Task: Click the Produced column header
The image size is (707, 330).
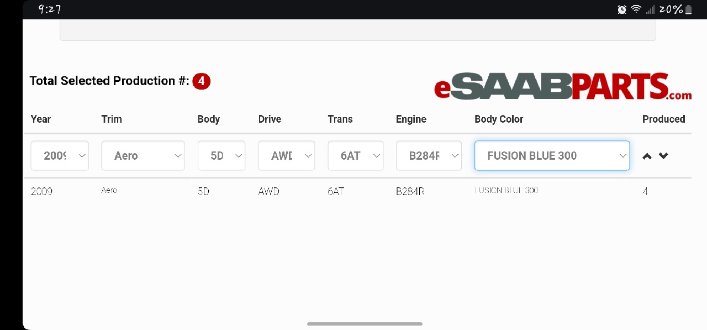Action: (663, 119)
